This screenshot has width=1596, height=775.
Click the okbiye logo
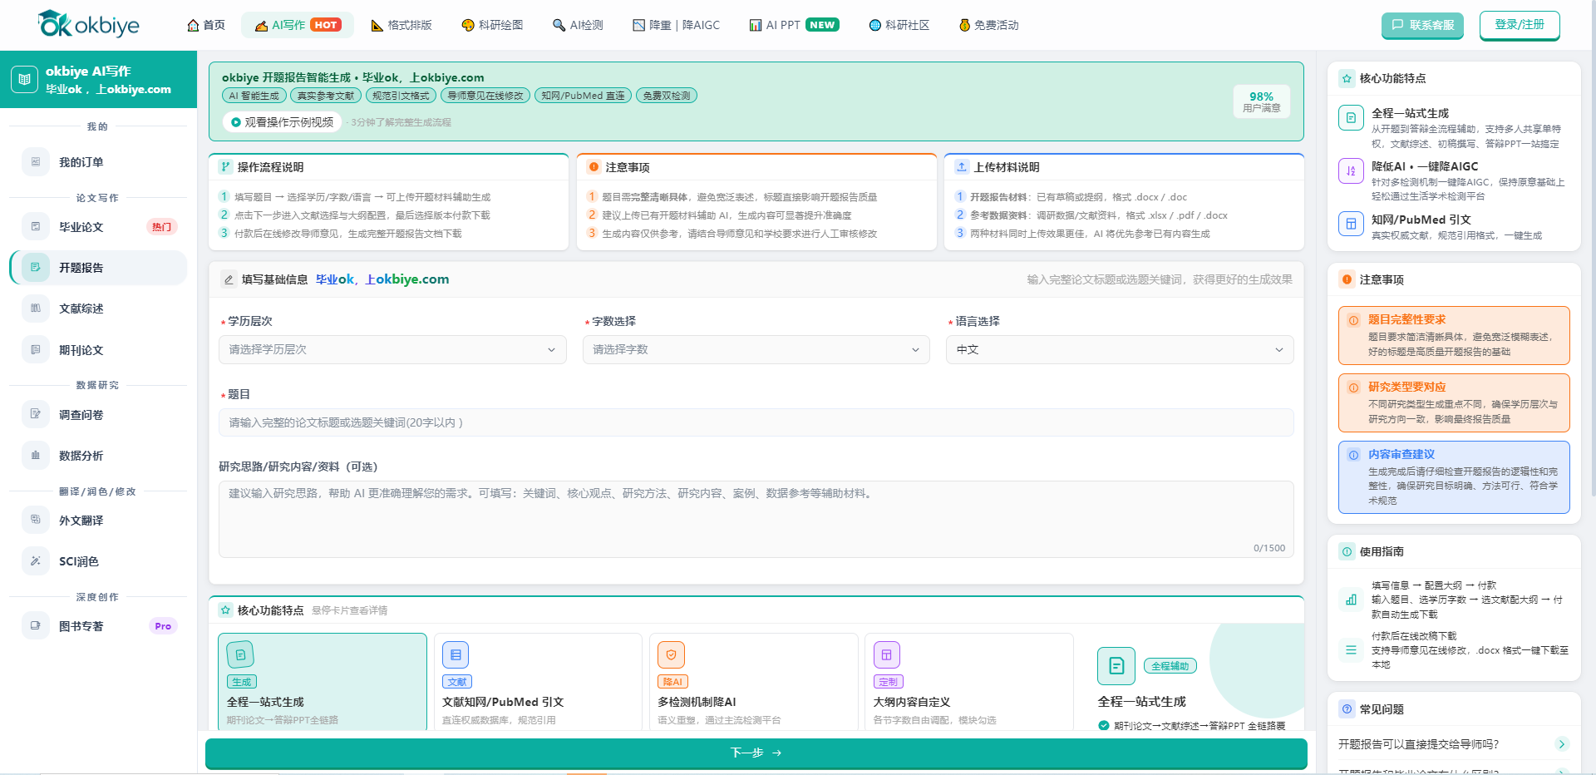[88, 25]
